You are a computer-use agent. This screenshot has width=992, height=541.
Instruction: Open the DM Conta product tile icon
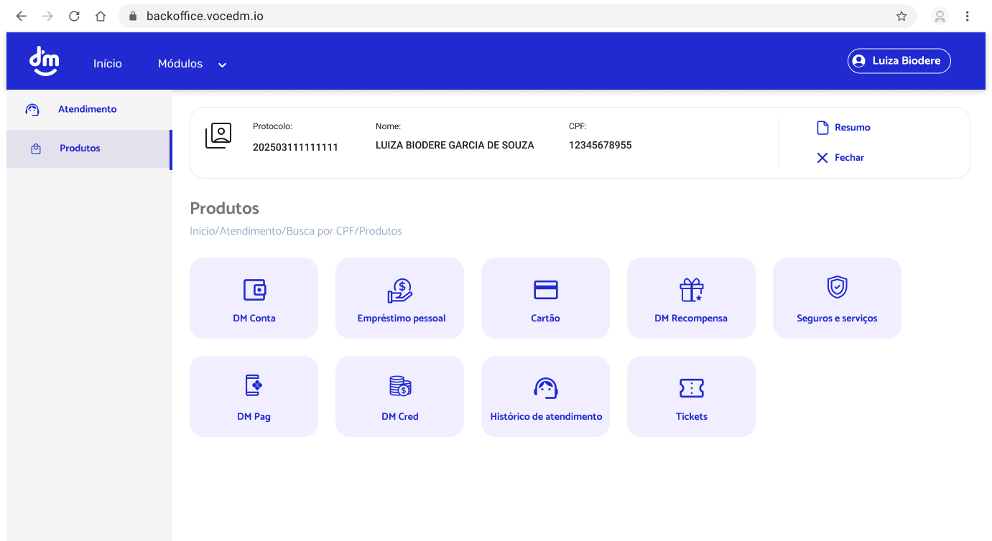pos(254,289)
